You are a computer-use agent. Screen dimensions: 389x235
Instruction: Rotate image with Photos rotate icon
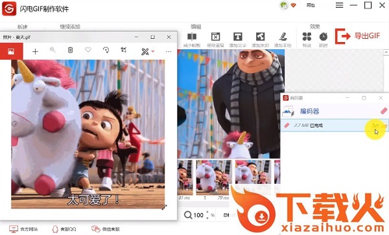pyautogui.click(x=106, y=50)
